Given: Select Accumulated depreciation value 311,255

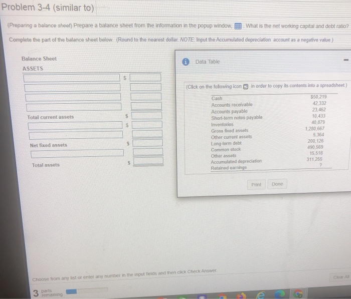Looking at the screenshot, I should click(x=314, y=159).
